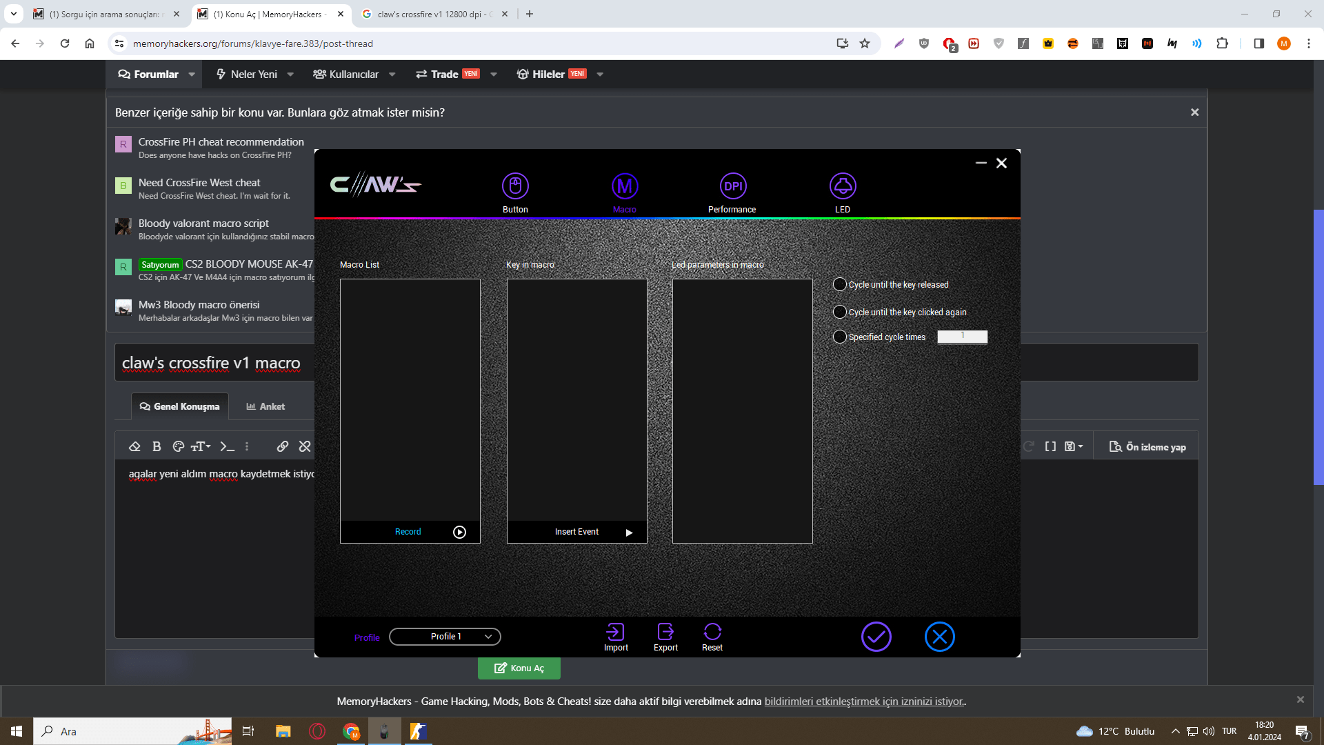Screen dimensions: 1324x745
Task: Insert a link with the chain icon
Action: [283, 447]
